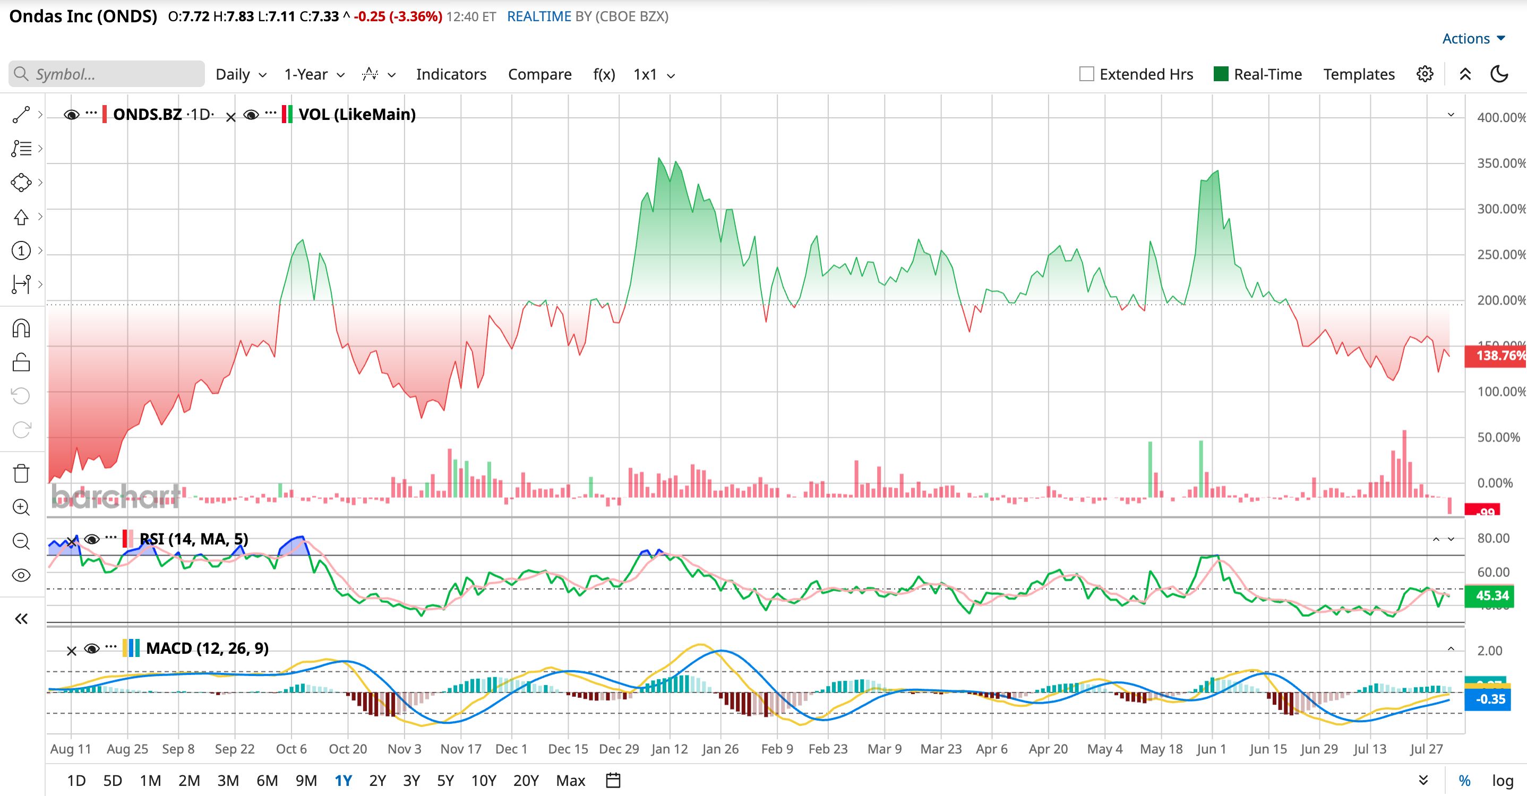The width and height of the screenshot is (1527, 796).
Task: Switch to dark mode moon icon
Action: pyautogui.click(x=1499, y=74)
